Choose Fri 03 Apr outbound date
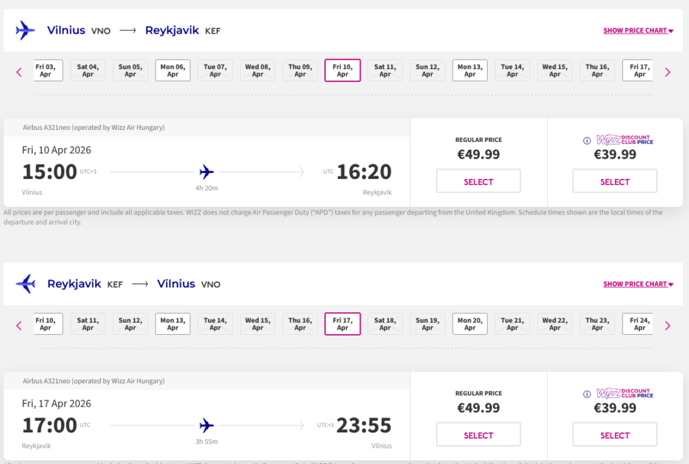The image size is (689, 464). pos(47,71)
